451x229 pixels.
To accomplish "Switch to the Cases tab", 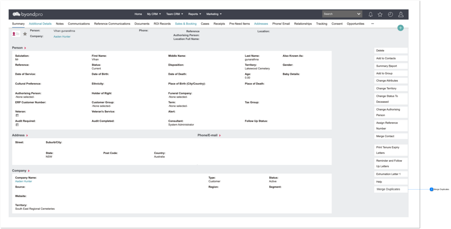I will 205,24.
